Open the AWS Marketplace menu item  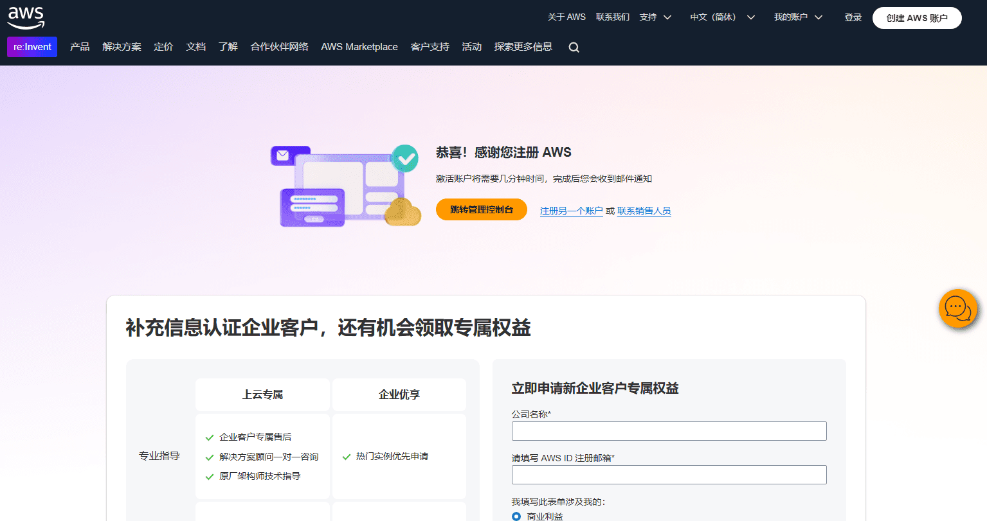click(359, 47)
